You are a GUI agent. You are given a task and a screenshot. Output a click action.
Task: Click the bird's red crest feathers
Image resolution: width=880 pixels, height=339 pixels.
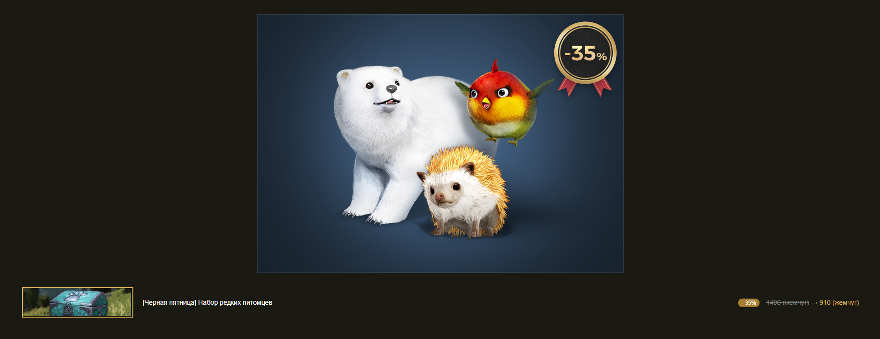(x=495, y=66)
